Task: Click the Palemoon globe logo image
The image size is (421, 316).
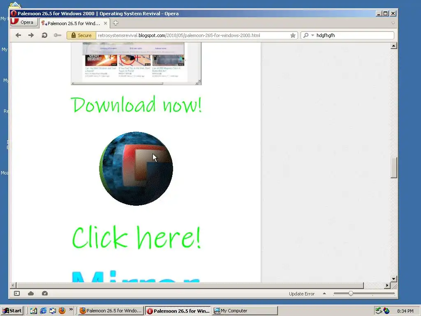Action: (136, 168)
